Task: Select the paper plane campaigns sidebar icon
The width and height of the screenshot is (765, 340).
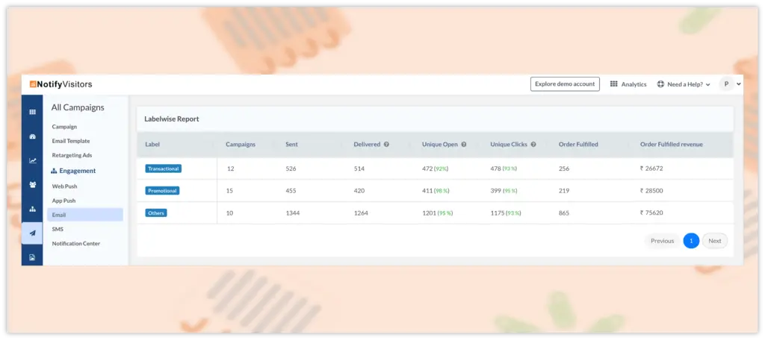Action: pyautogui.click(x=32, y=233)
